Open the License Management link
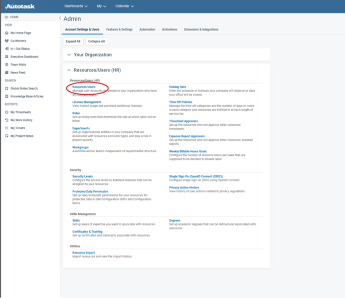 pos(87,102)
